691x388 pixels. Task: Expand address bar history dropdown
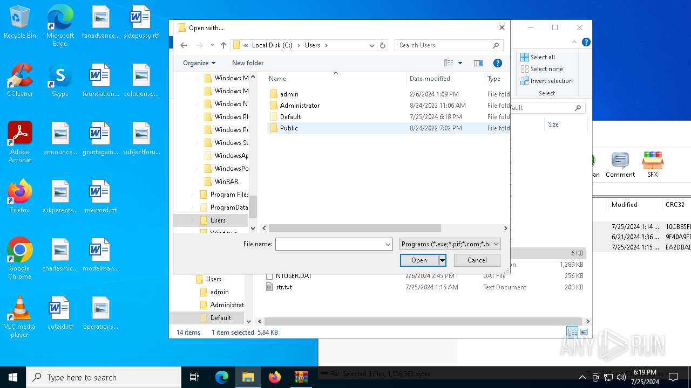(372, 45)
